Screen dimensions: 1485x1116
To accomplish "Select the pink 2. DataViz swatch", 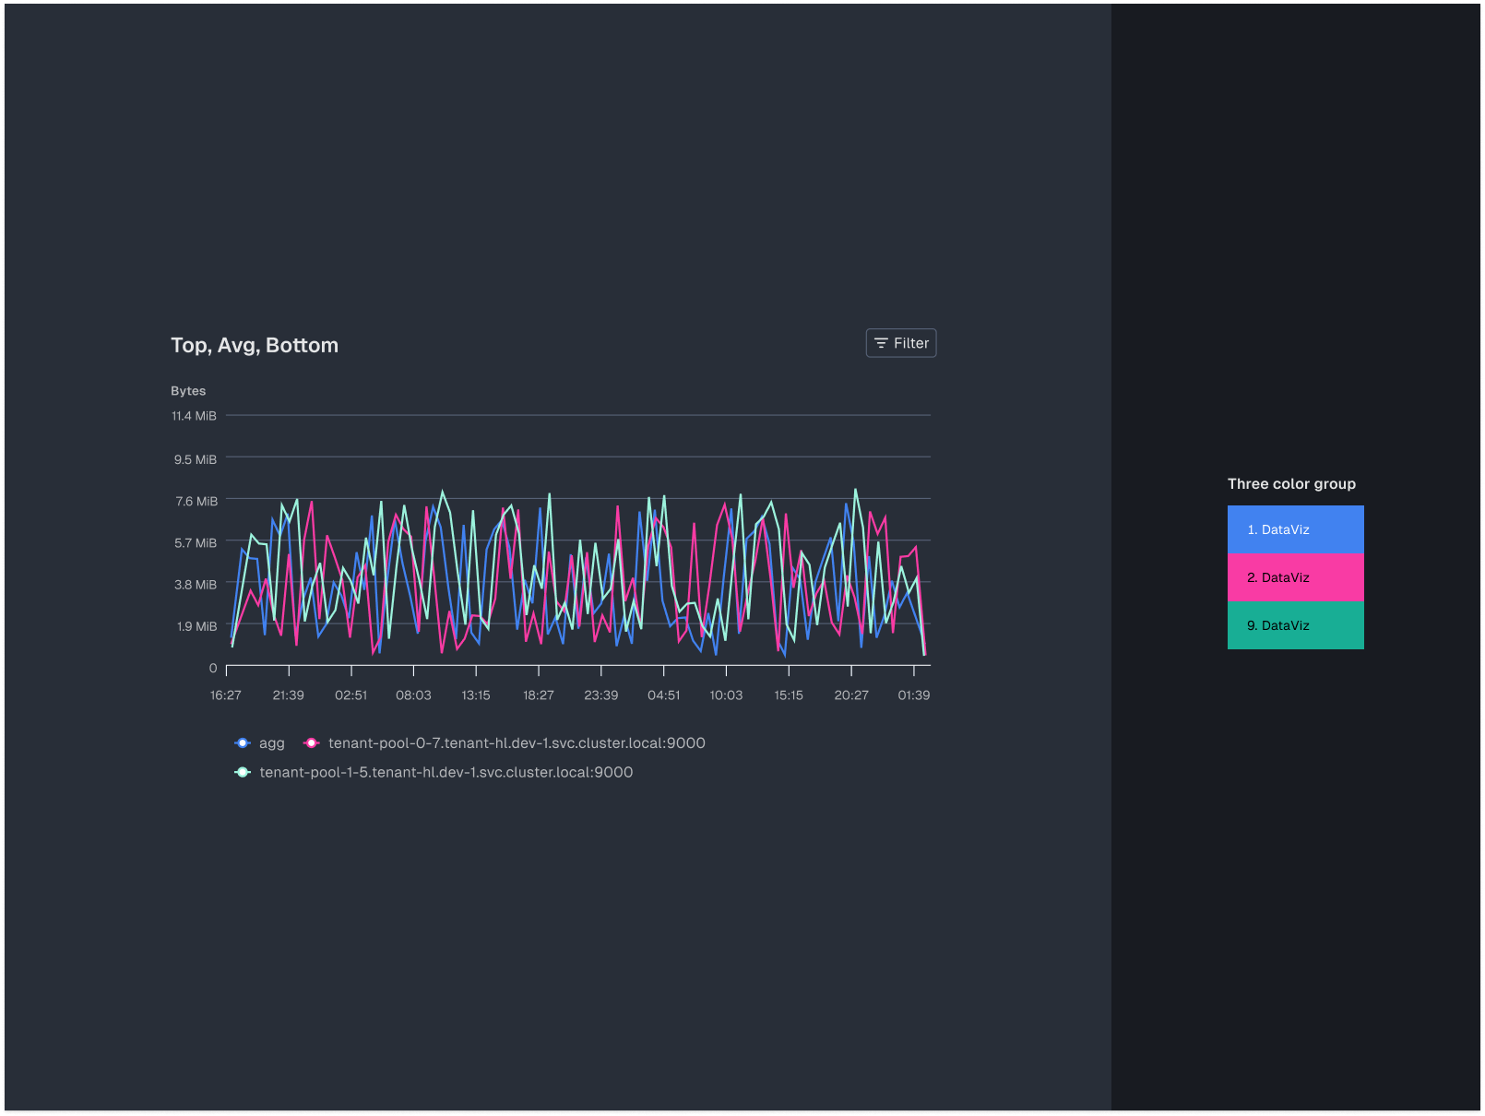I will point(1295,577).
